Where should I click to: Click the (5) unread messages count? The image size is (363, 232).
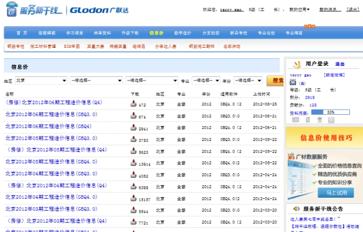[x=302, y=83]
